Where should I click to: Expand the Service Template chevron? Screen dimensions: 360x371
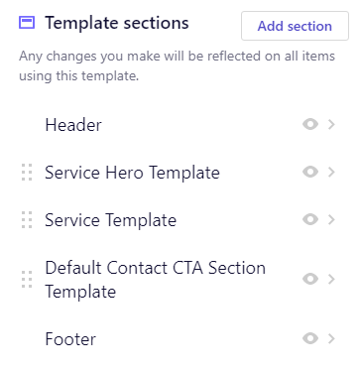331,219
